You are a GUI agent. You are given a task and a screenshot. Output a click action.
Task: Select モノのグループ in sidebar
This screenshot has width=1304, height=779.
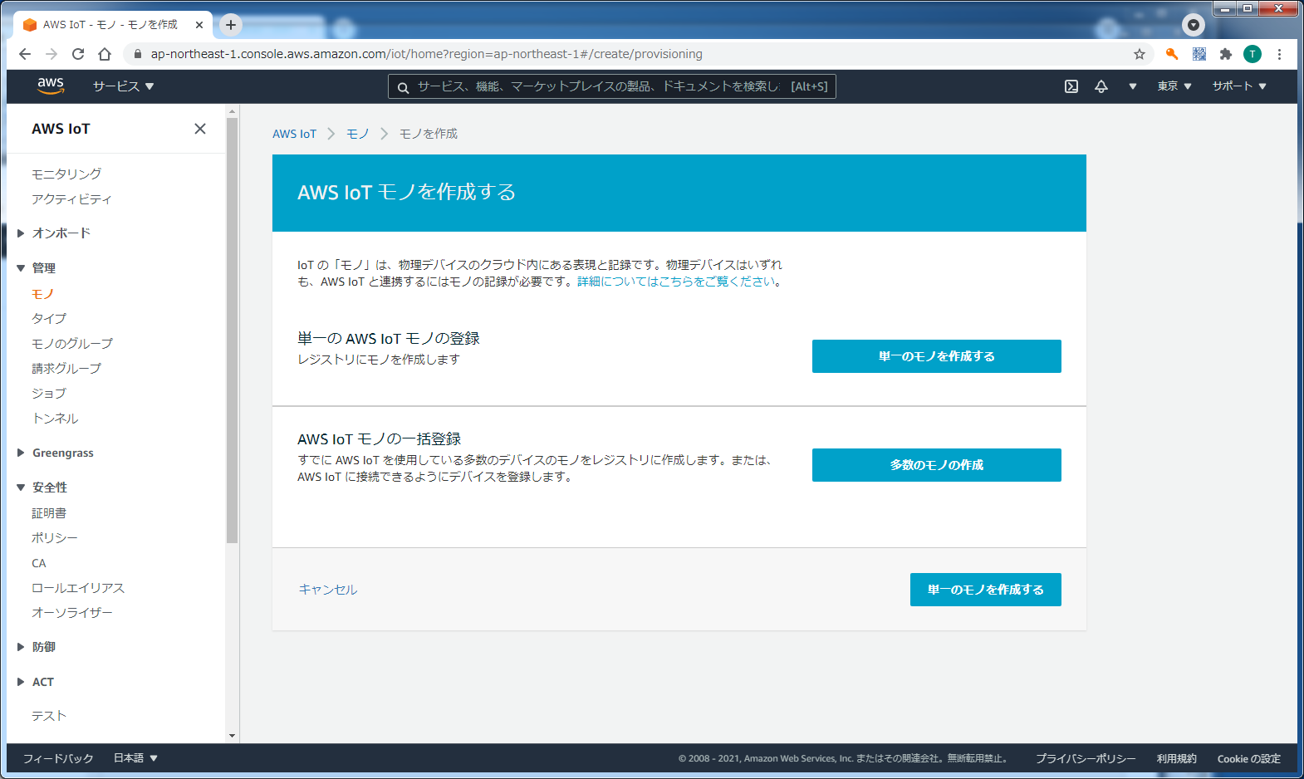72,344
